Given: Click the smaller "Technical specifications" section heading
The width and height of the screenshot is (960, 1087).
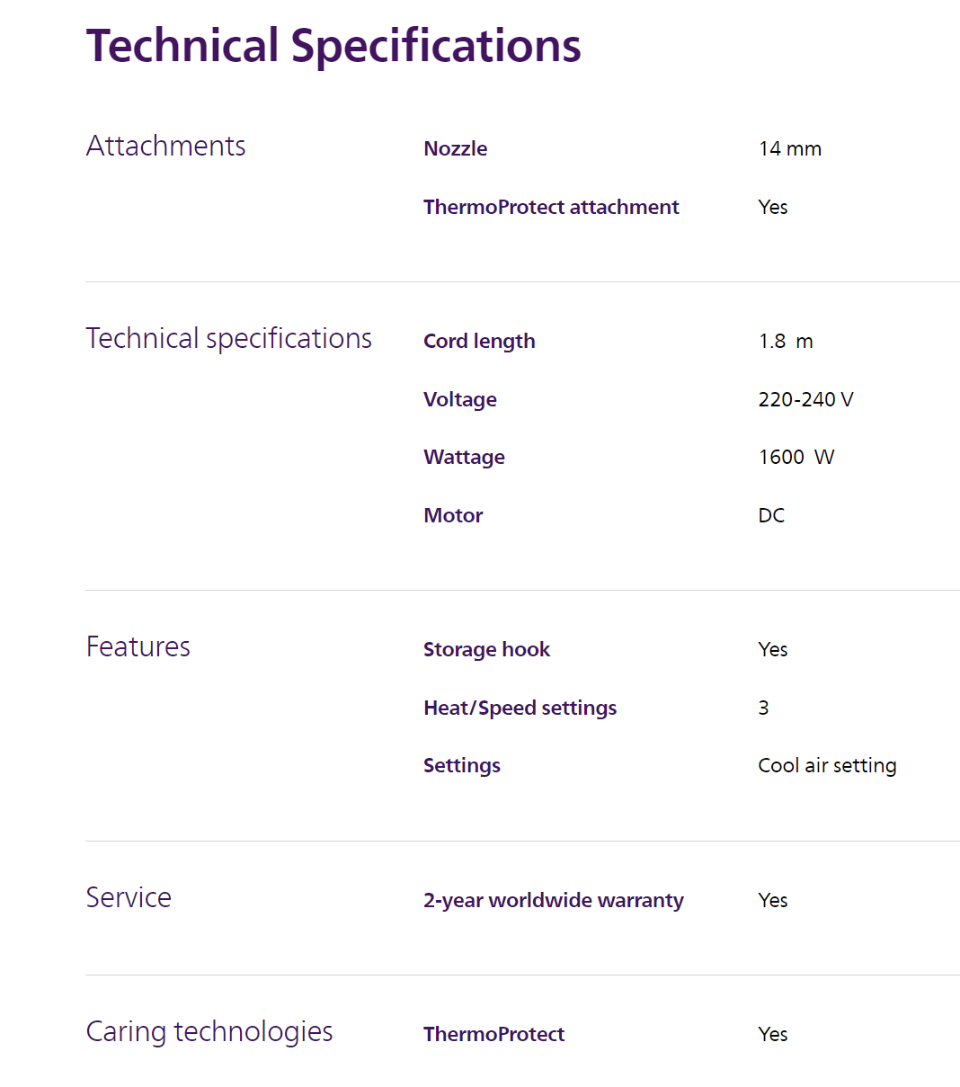Looking at the screenshot, I should tap(228, 338).
